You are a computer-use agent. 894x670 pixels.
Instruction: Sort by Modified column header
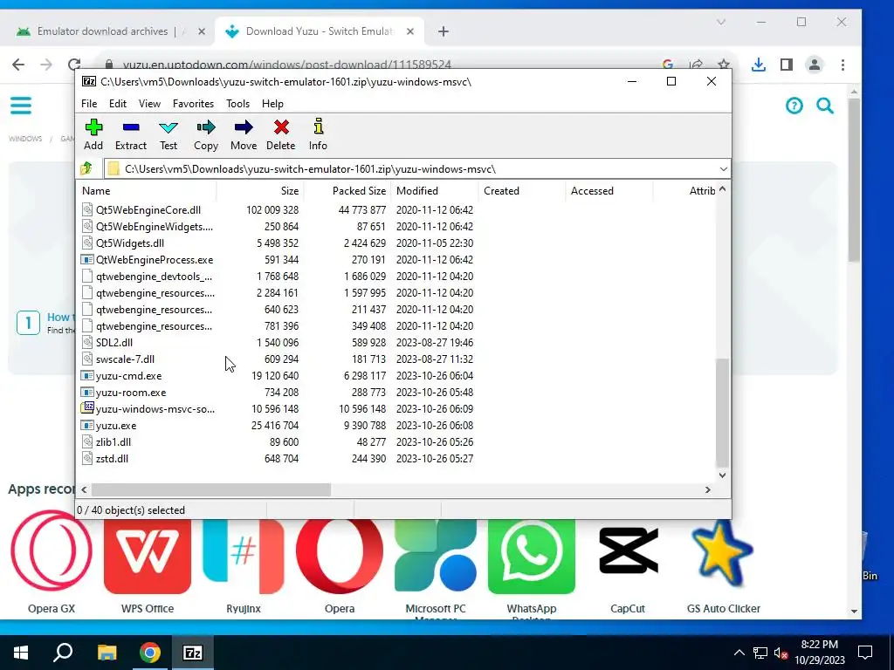click(x=435, y=191)
